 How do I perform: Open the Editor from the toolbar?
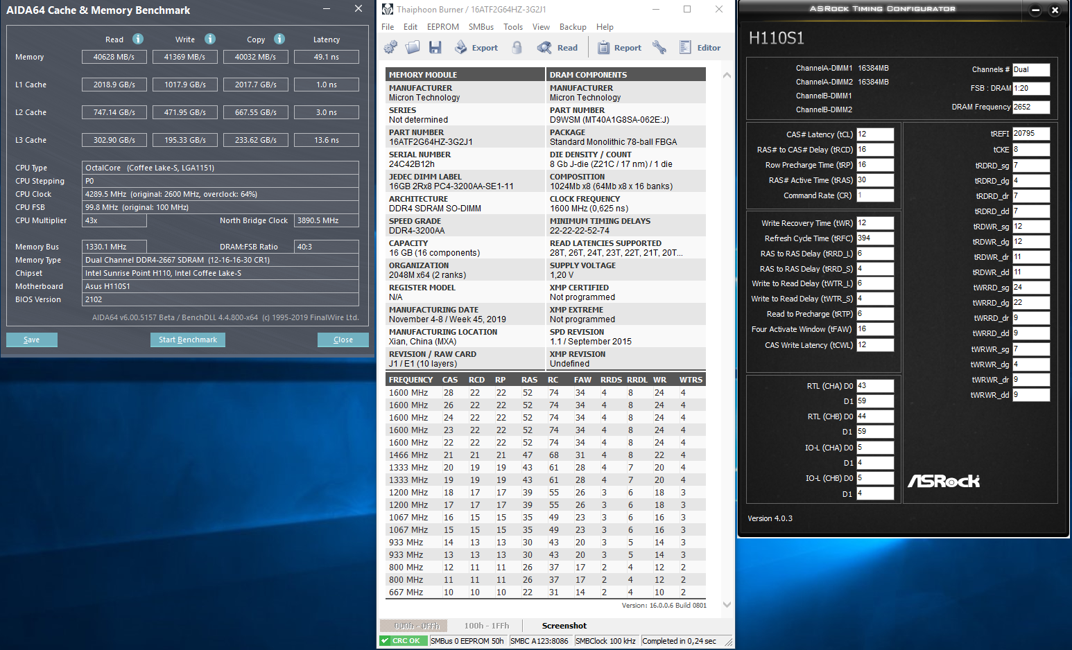[700, 48]
